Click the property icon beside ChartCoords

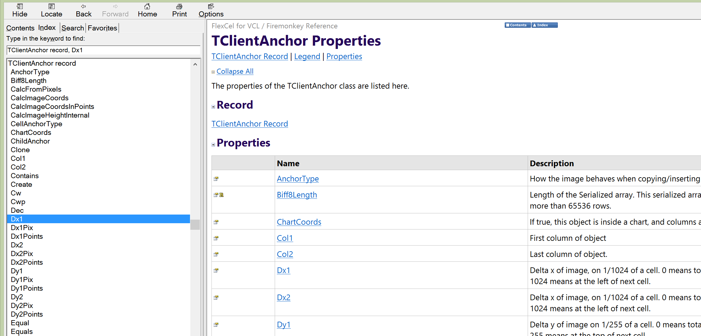click(216, 222)
